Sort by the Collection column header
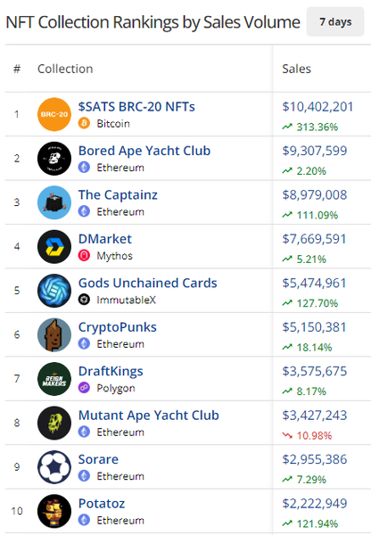 tap(65, 69)
